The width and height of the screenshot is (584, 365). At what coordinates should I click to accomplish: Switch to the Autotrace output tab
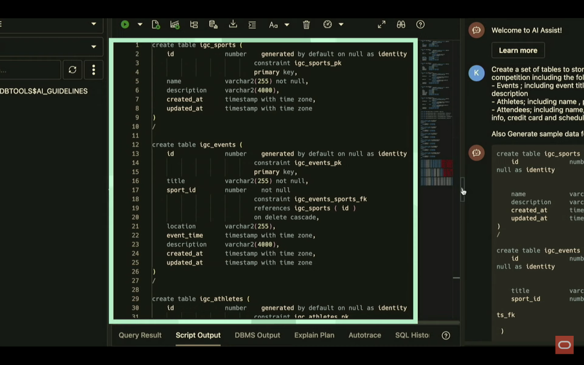[364, 335]
